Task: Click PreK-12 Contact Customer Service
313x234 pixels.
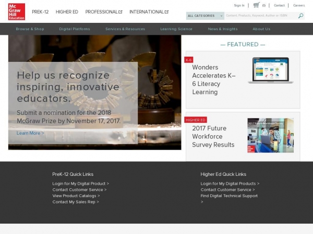Action: pos(79,190)
